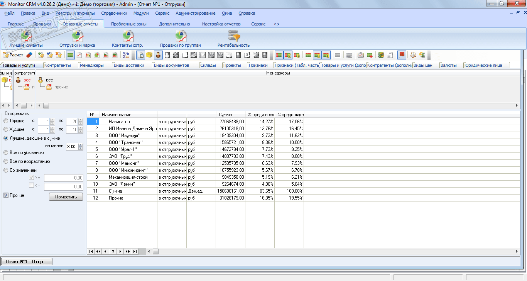The width and height of the screenshot is (527, 281).
Task: Expand the ribbon tabs overflow arrows <>
Action: pyautogui.click(x=277, y=24)
